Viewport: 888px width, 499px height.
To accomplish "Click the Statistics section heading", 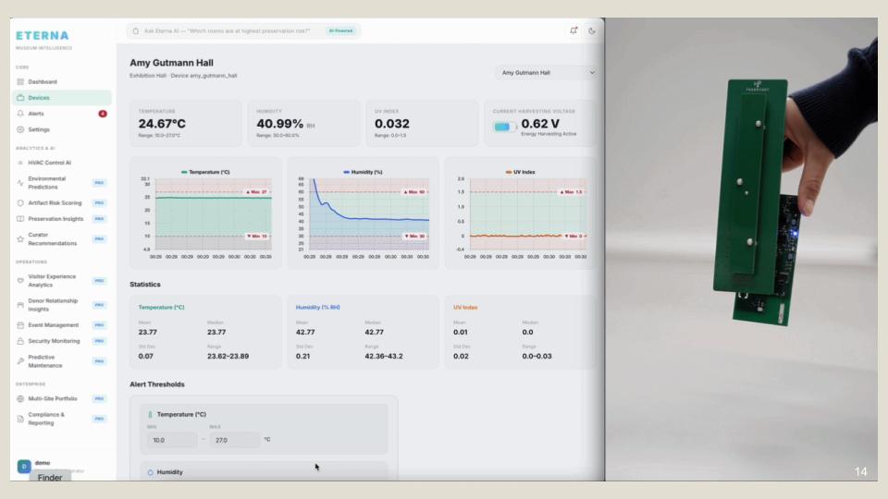I will click(x=145, y=285).
